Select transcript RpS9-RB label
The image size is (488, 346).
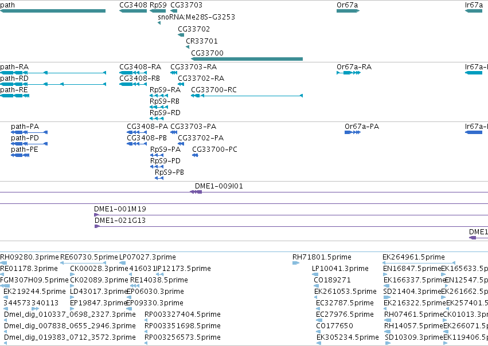(x=165, y=101)
